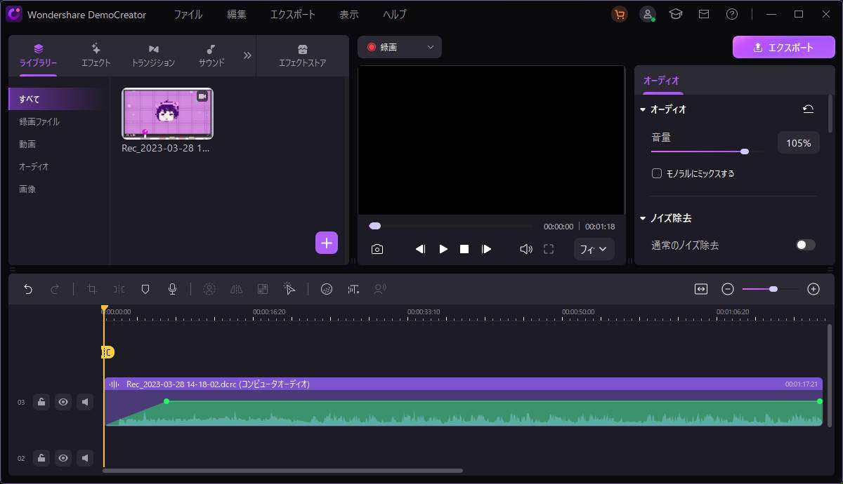Image resolution: width=843 pixels, height=484 pixels.
Task: Open the graduation cap tutorial icon
Action: click(x=676, y=14)
